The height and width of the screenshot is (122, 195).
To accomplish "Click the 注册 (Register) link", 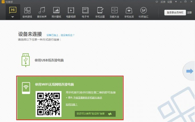I will coord(190,13).
